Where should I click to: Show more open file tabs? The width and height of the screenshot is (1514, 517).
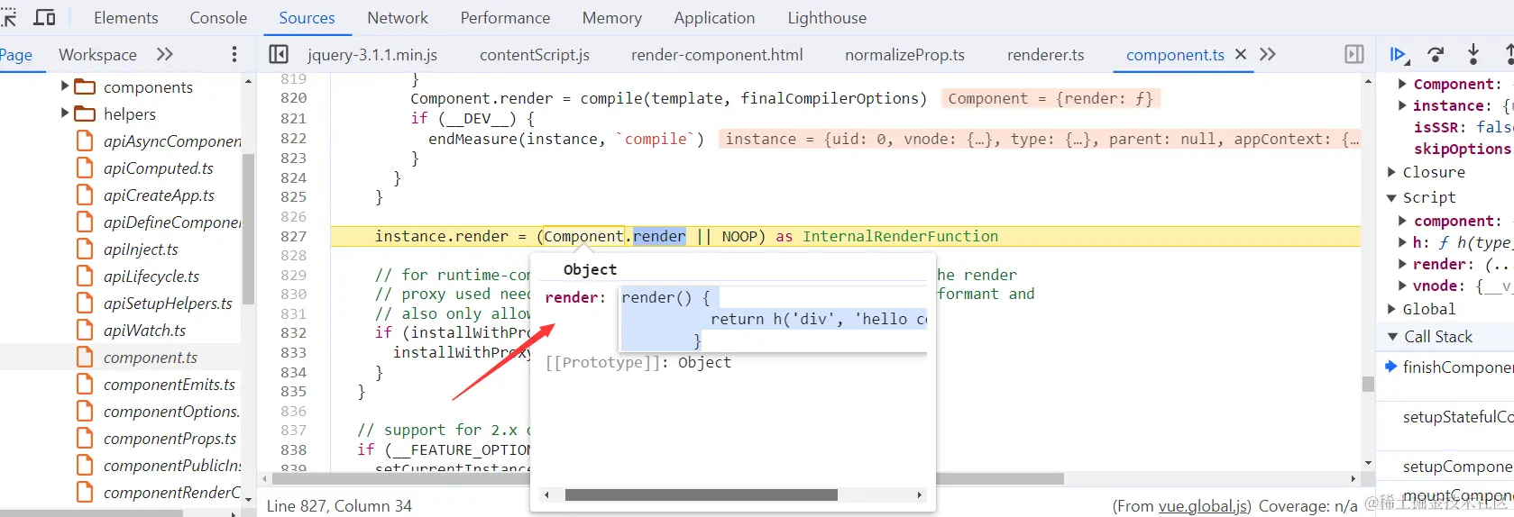pyautogui.click(x=1268, y=54)
